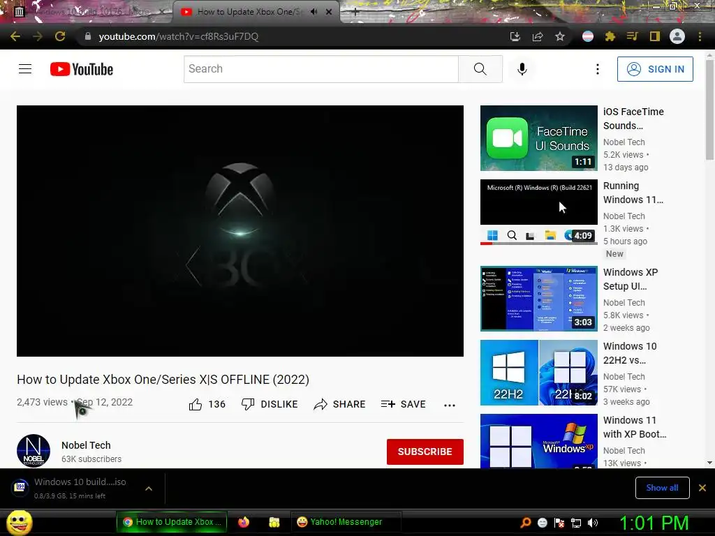Image resolution: width=715 pixels, height=536 pixels.
Task: Click the search magnifier button
Action: [x=480, y=69]
